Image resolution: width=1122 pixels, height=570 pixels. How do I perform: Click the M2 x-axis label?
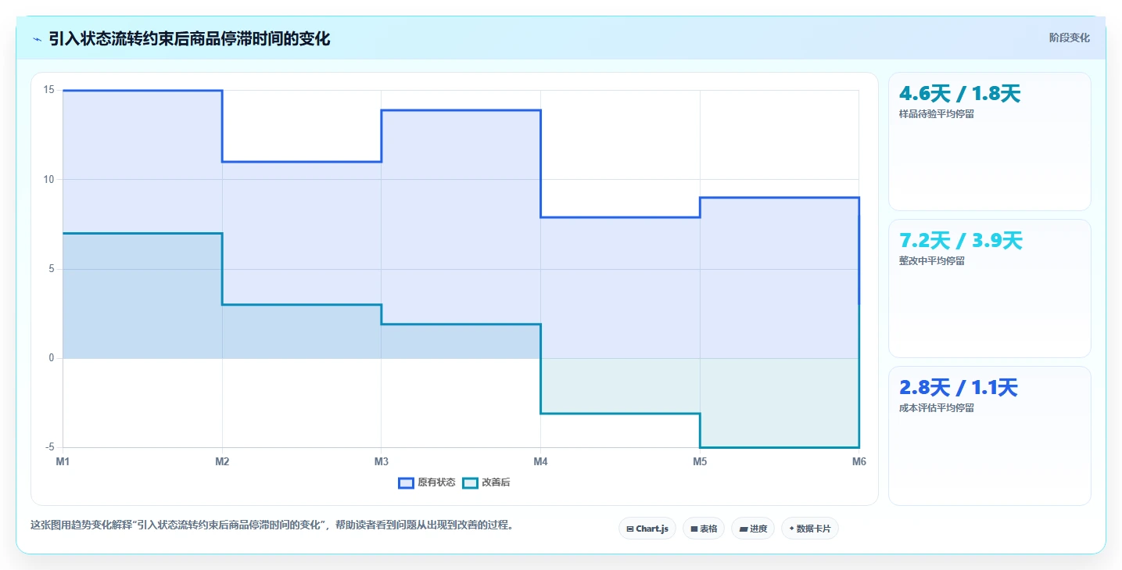click(222, 462)
